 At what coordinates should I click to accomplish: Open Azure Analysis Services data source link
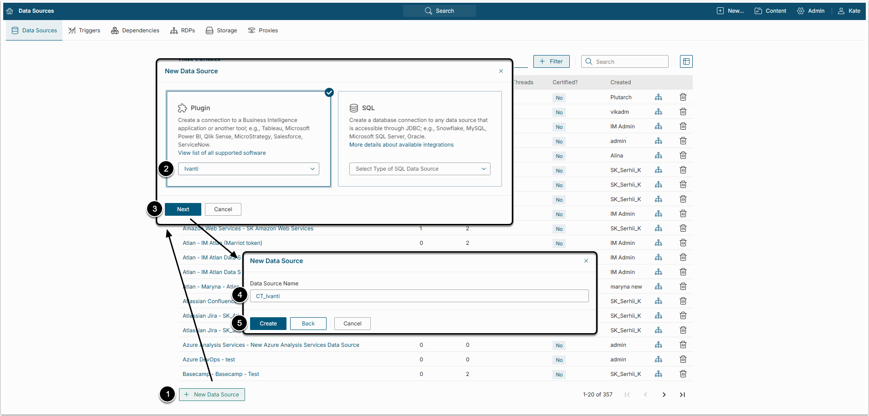point(271,345)
